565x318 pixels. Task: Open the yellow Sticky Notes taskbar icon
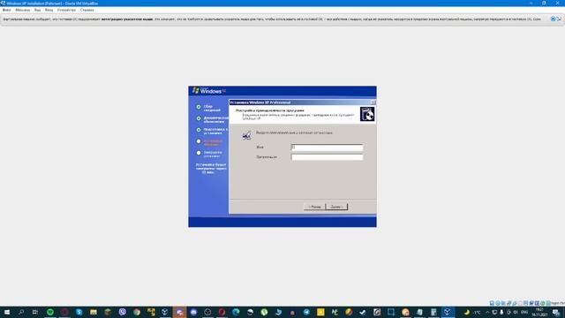pyautogui.click(x=320, y=312)
